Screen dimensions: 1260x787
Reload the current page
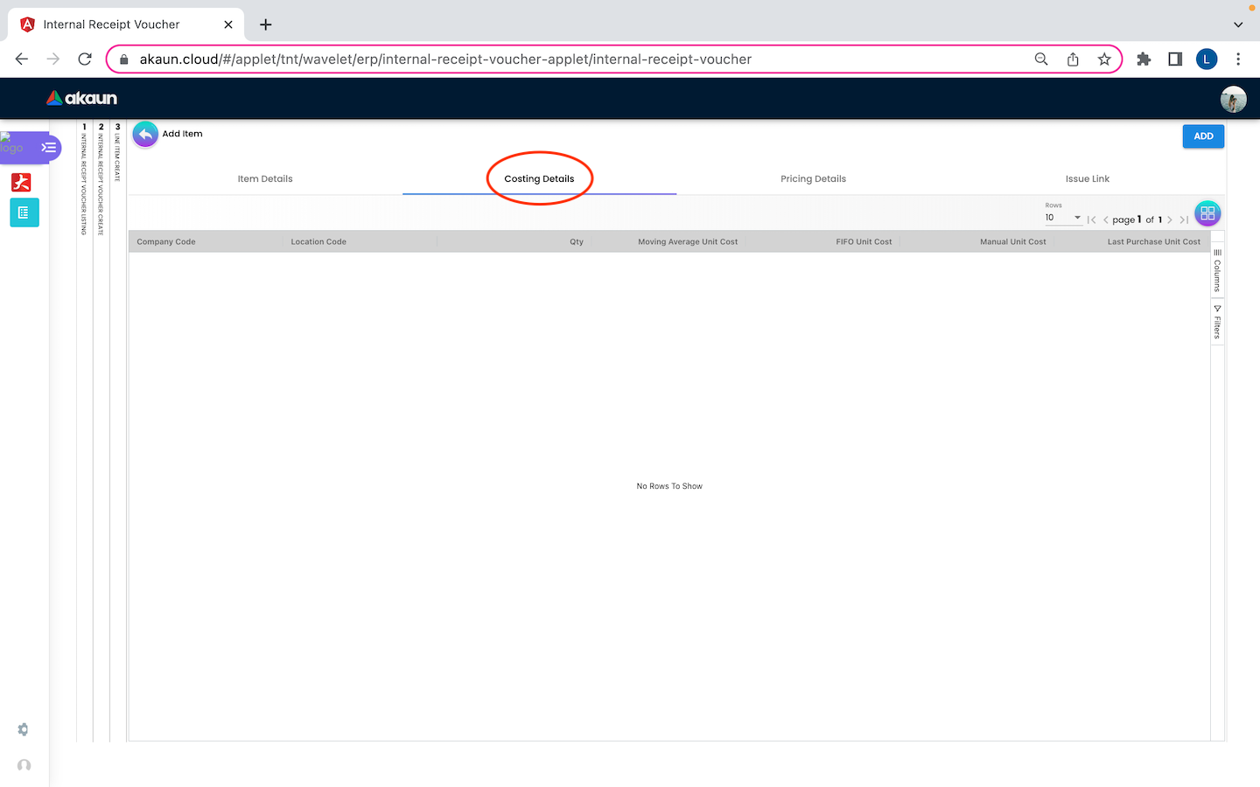pyautogui.click(x=85, y=59)
